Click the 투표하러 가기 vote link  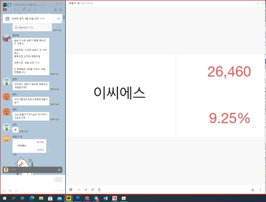[32, 28]
